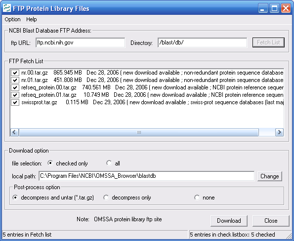Uncheck the refseq_protein.00.tar.gz checkbox
This screenshot has height=241, width=294.
point(15,87)
